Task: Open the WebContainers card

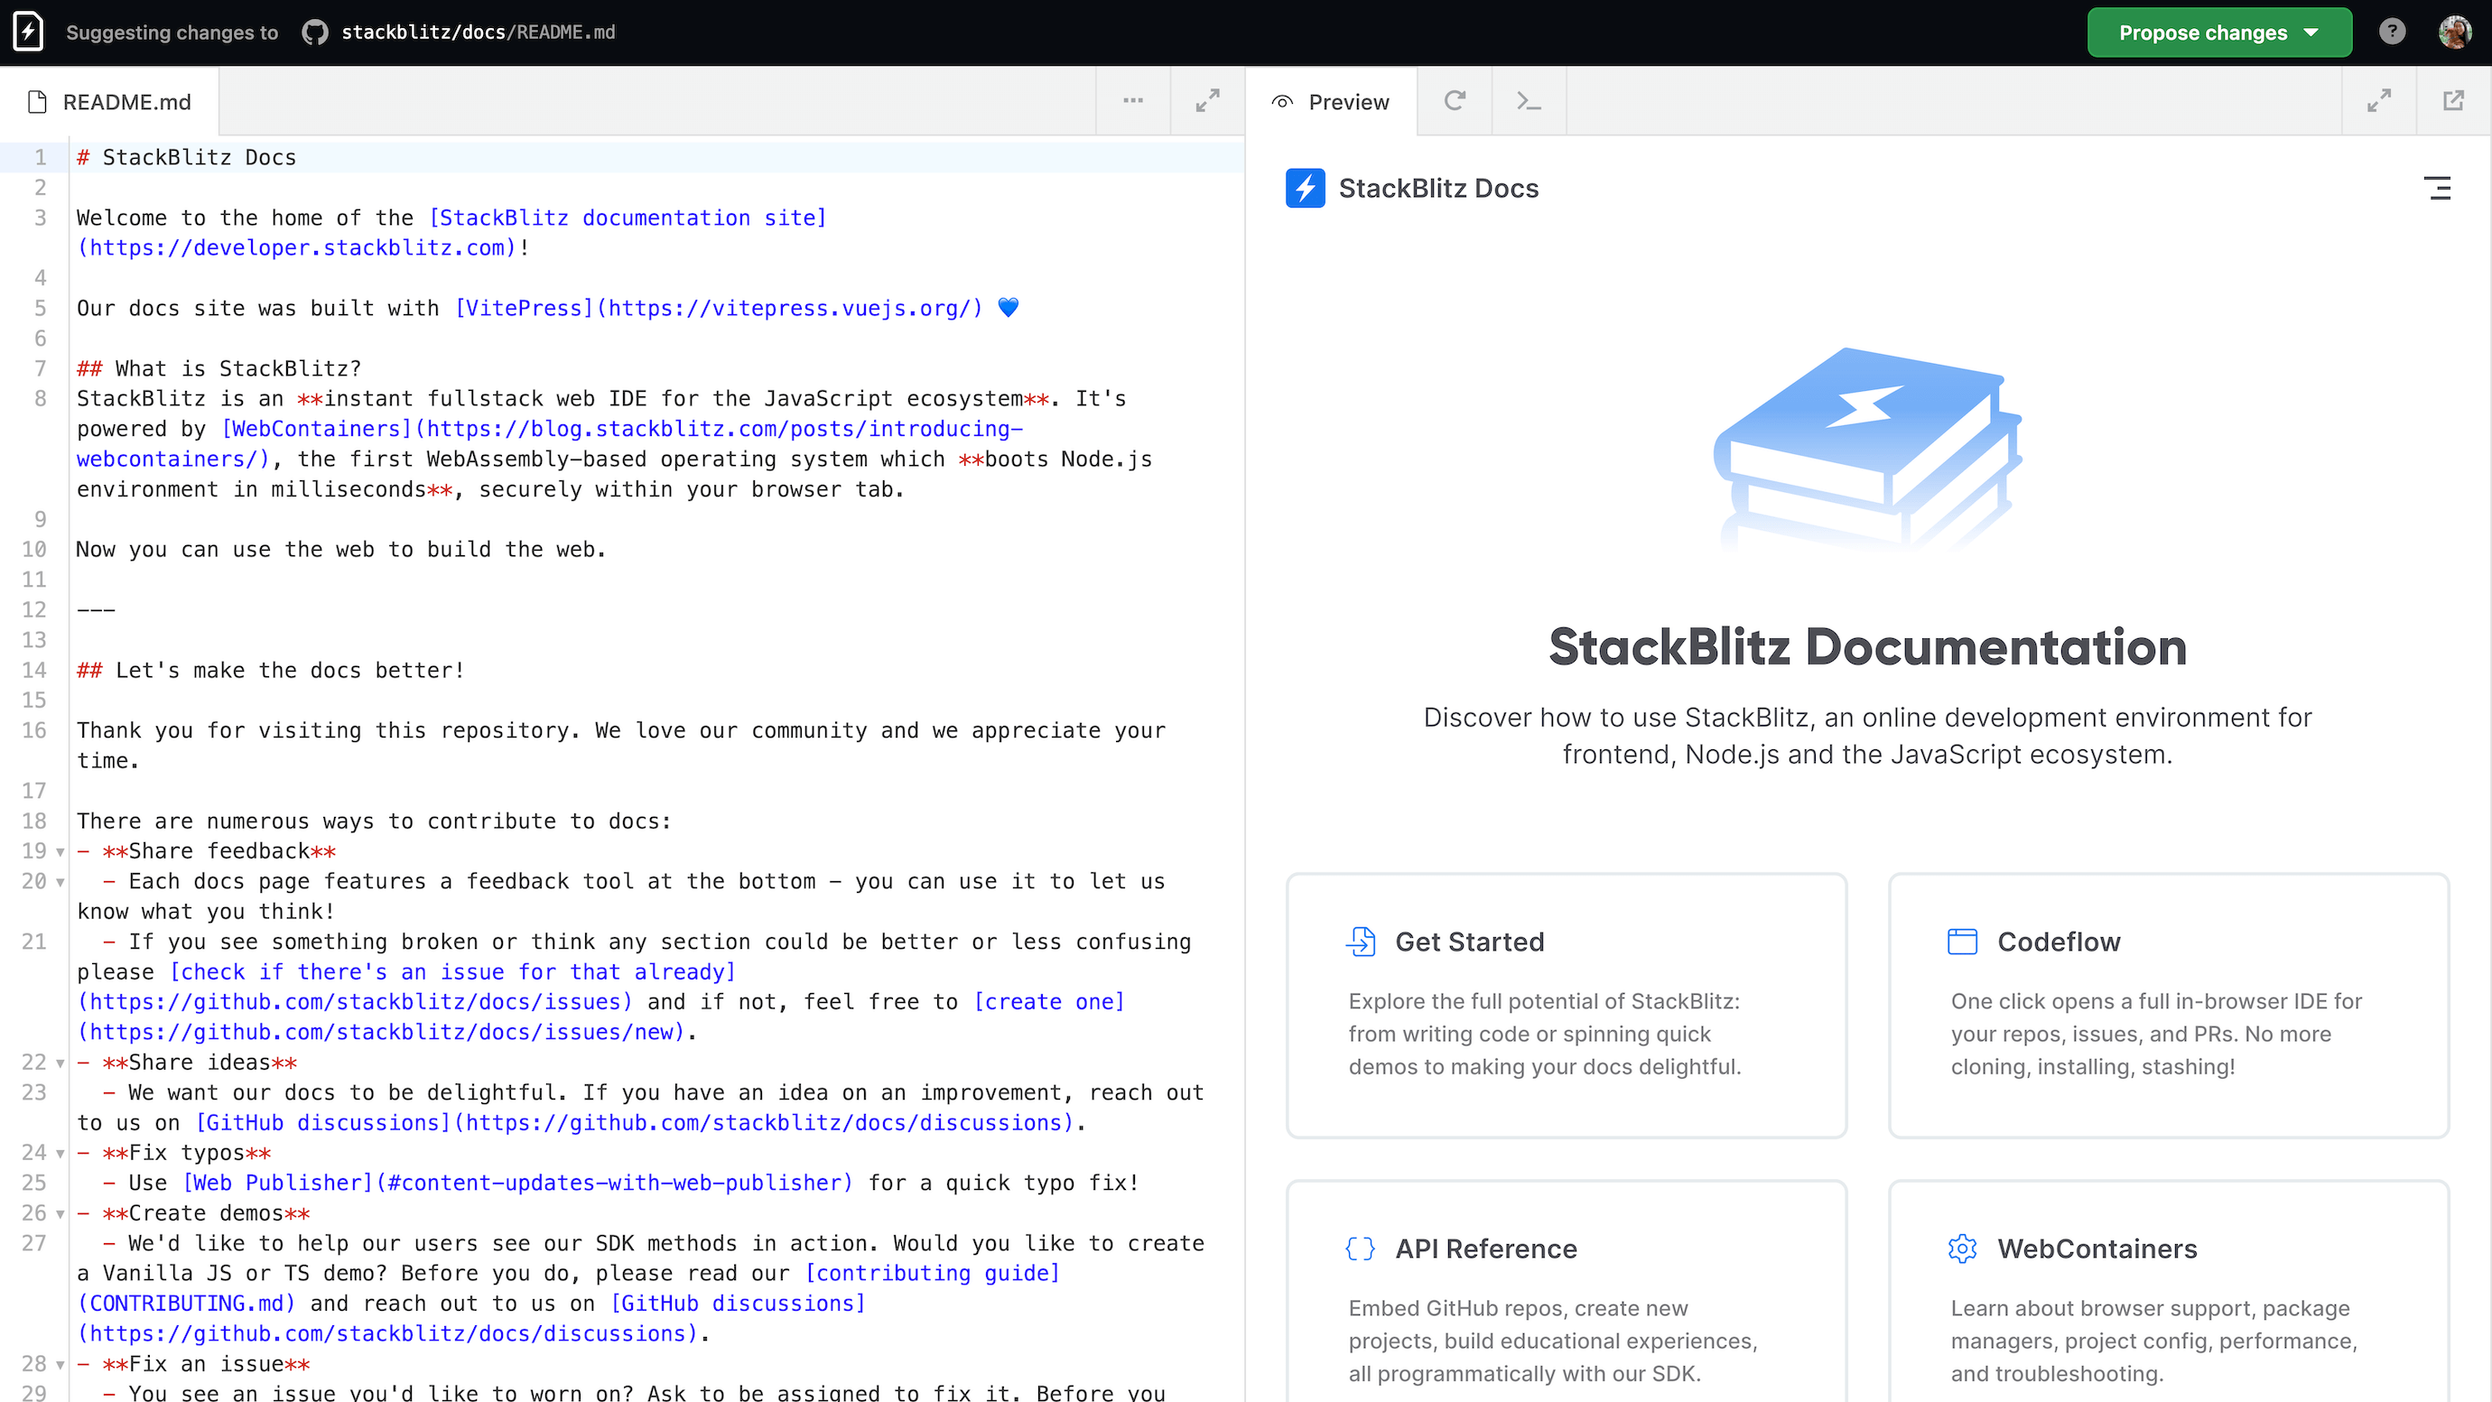Action: tap(2168, 1290)
